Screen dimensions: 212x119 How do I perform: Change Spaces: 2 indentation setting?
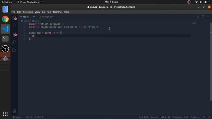click(x=154, y=117)
